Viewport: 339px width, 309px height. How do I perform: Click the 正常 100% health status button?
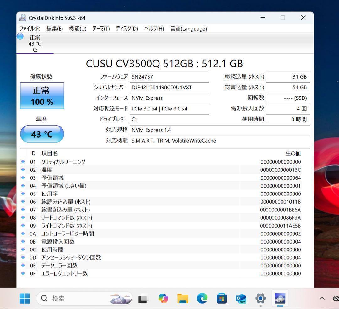click(x=42, y=96)
